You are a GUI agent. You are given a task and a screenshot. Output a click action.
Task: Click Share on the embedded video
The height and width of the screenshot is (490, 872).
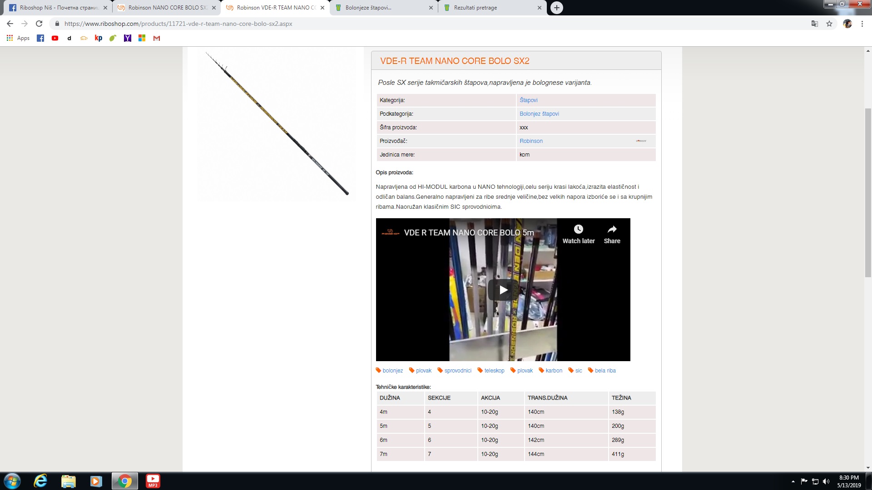tap(612, 235)
